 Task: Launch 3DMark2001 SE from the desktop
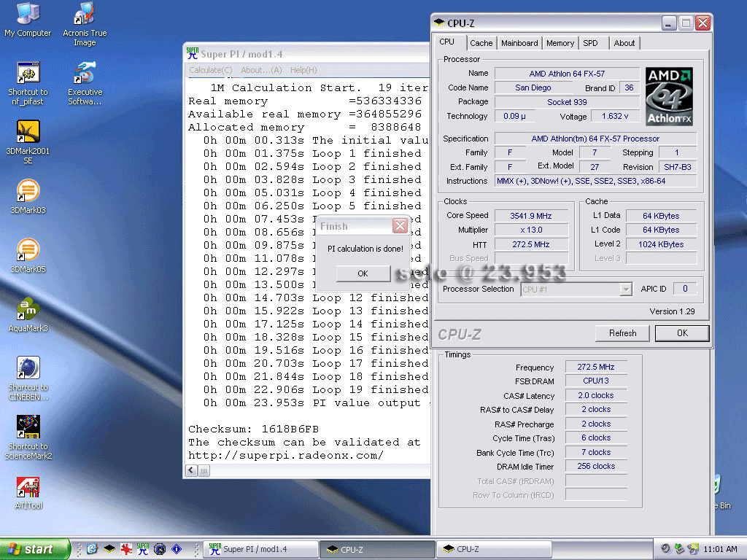click(28, 133)
